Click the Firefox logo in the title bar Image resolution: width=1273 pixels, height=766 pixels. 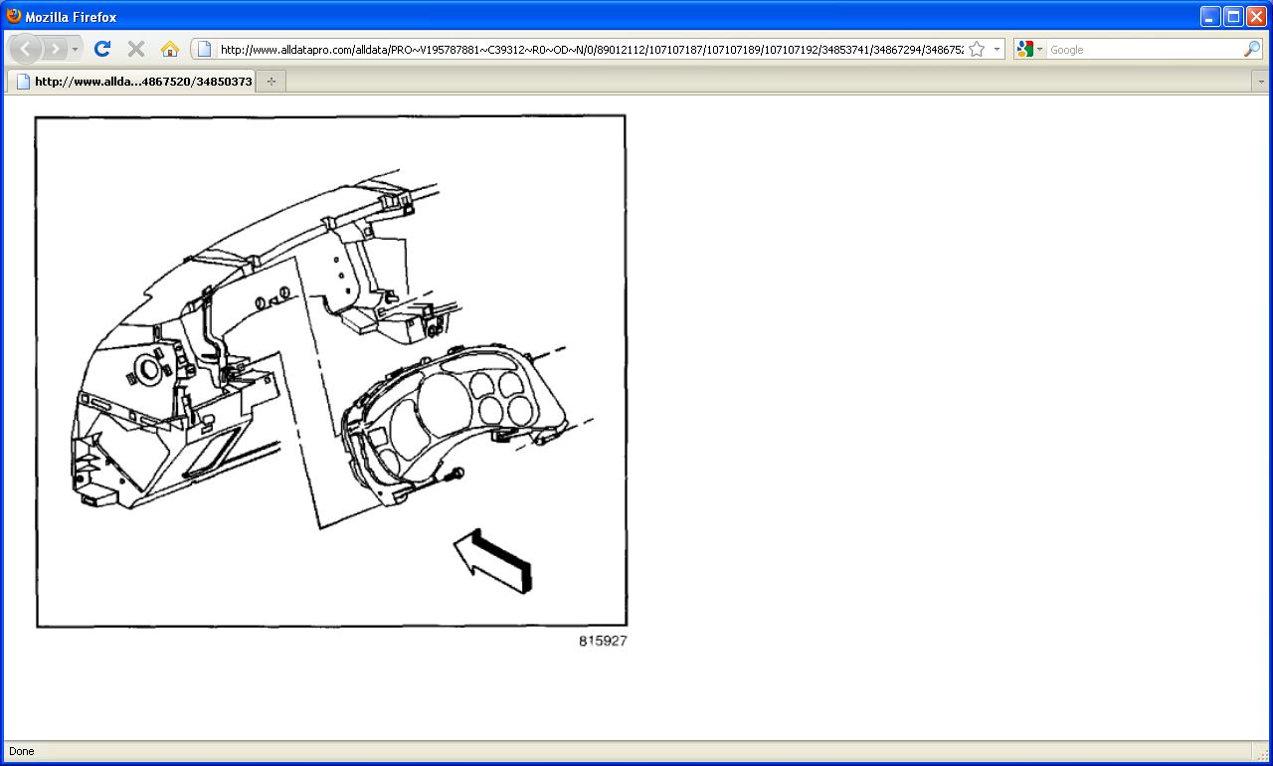click(x=14, y=16)
